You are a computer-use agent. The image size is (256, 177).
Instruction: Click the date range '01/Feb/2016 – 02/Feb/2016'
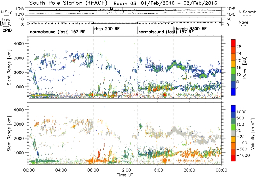tap(179, 3)
